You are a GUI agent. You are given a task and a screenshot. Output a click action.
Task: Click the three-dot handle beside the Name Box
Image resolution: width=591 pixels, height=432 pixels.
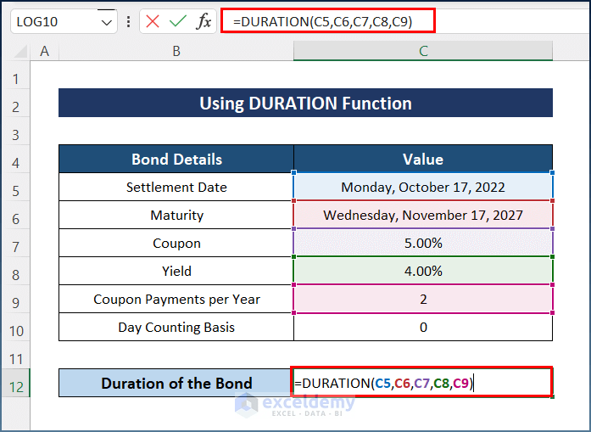coord(129,21)
